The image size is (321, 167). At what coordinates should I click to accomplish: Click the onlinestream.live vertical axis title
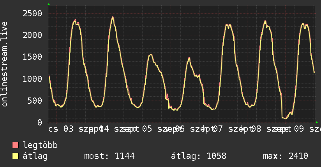[5, 64]
